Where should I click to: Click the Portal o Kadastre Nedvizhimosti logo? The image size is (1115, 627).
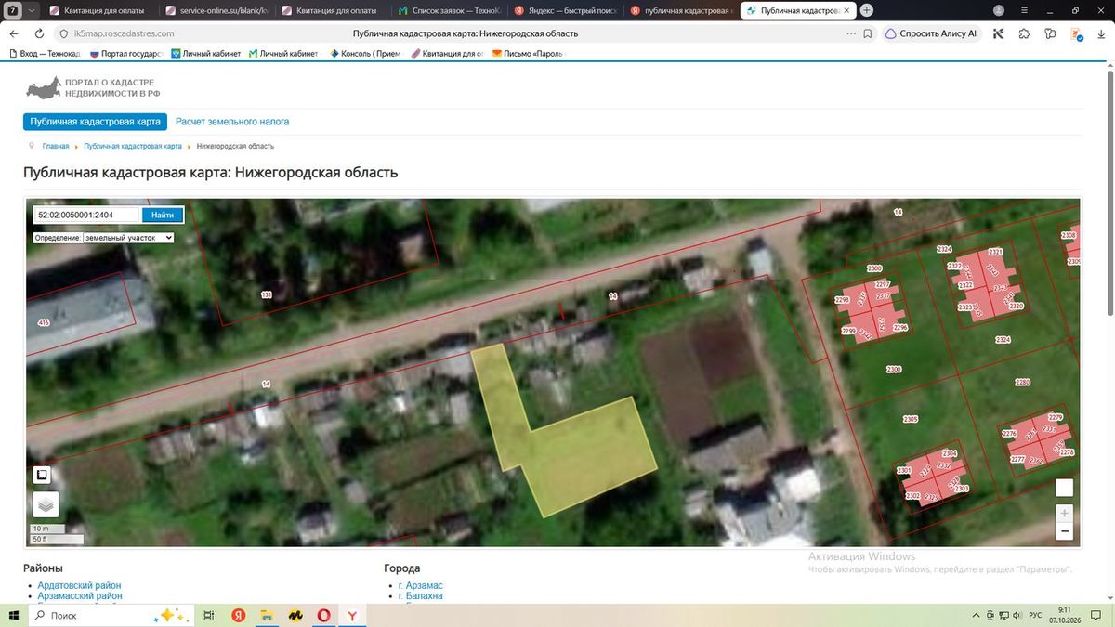tap(92, 88)
